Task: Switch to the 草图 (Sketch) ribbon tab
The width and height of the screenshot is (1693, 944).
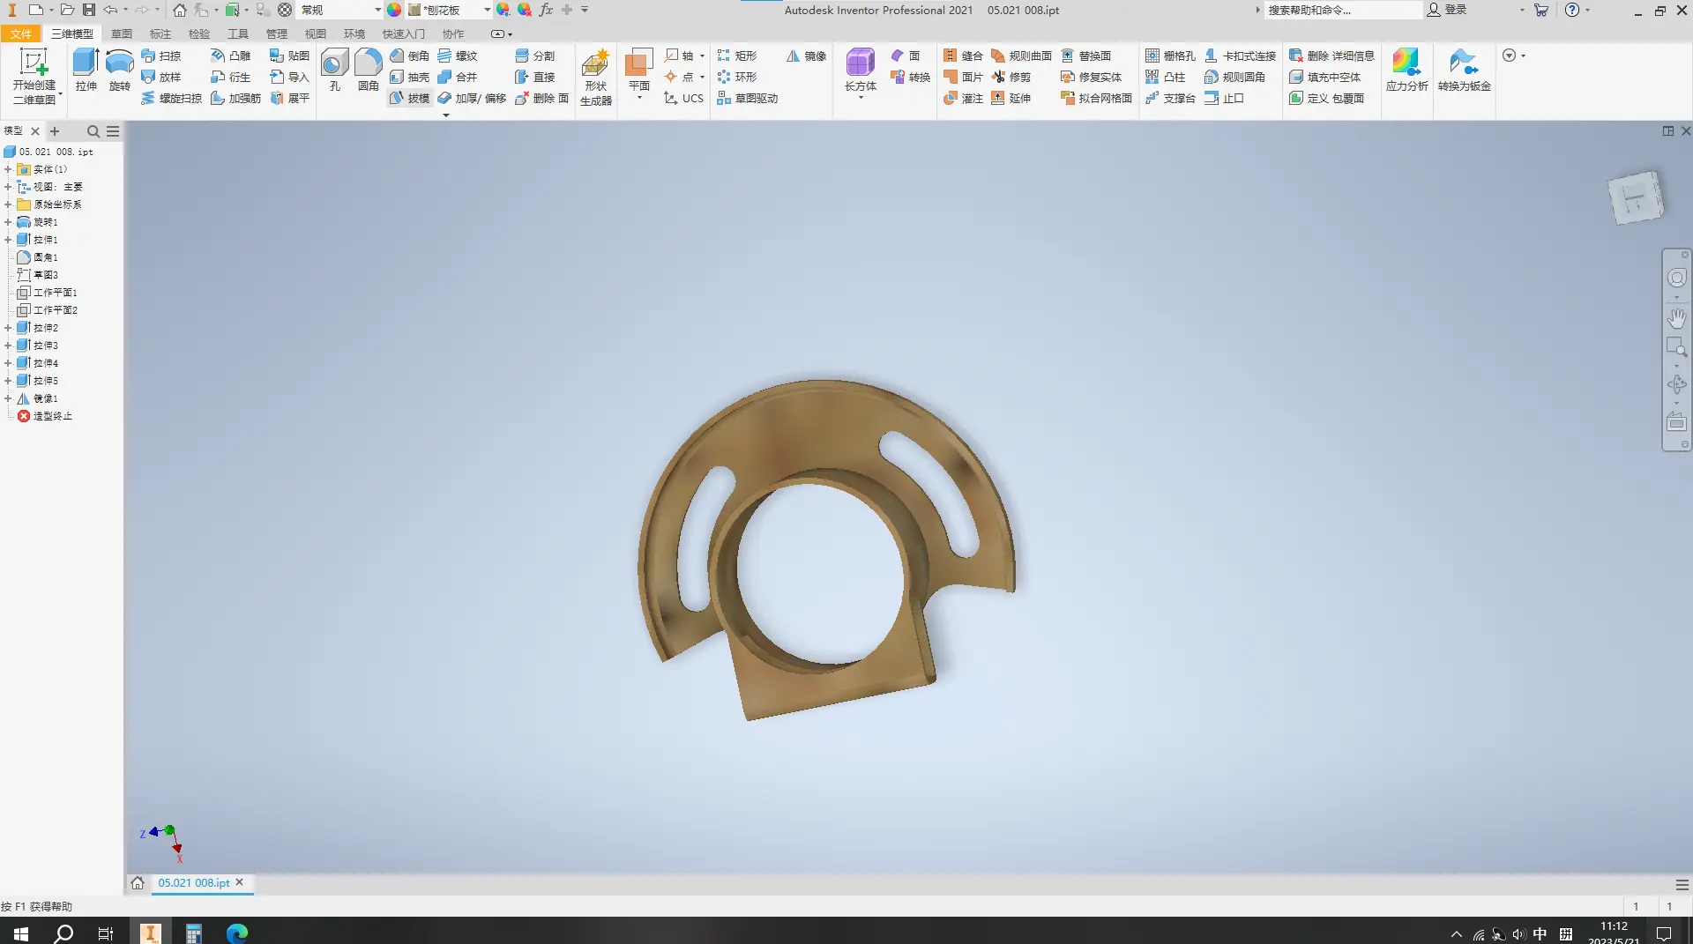Action: point(122,33)
